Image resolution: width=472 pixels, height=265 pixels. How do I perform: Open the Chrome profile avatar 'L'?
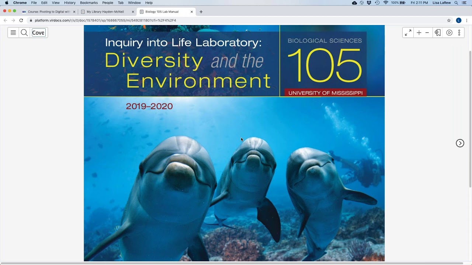tap(459, 20)
